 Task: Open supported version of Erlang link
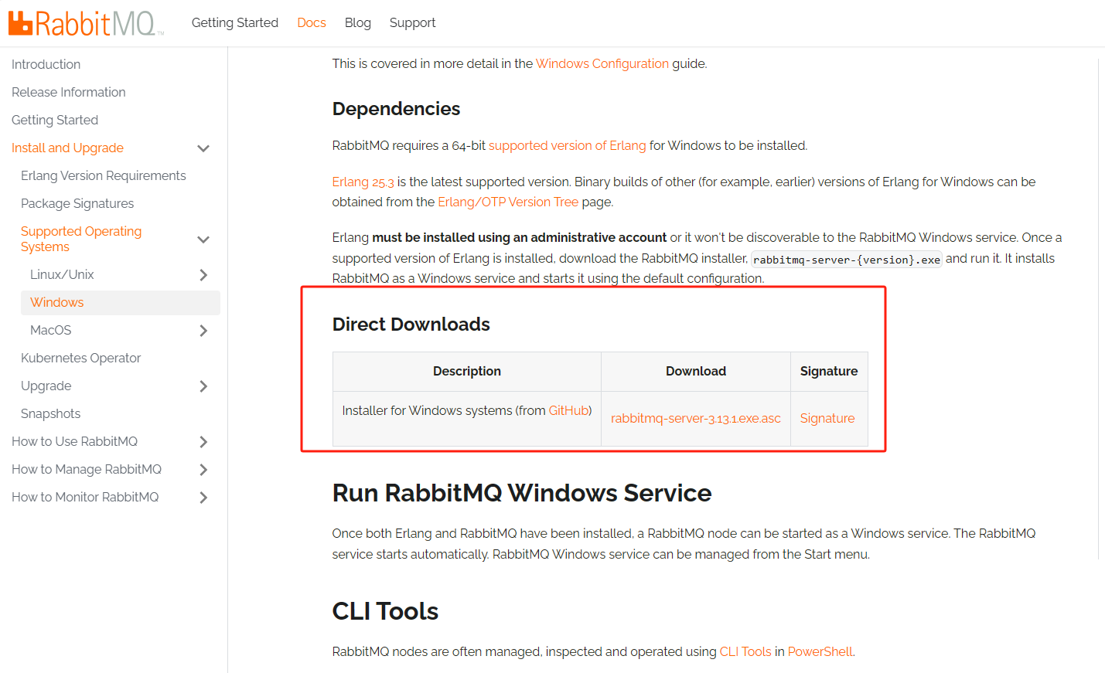(567, 145)
